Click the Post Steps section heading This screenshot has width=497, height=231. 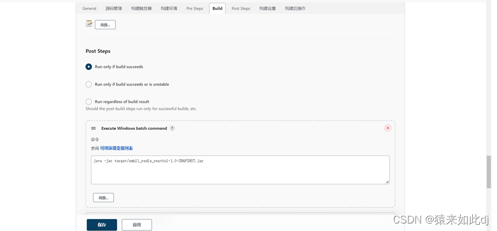click(x=98, y=51)
